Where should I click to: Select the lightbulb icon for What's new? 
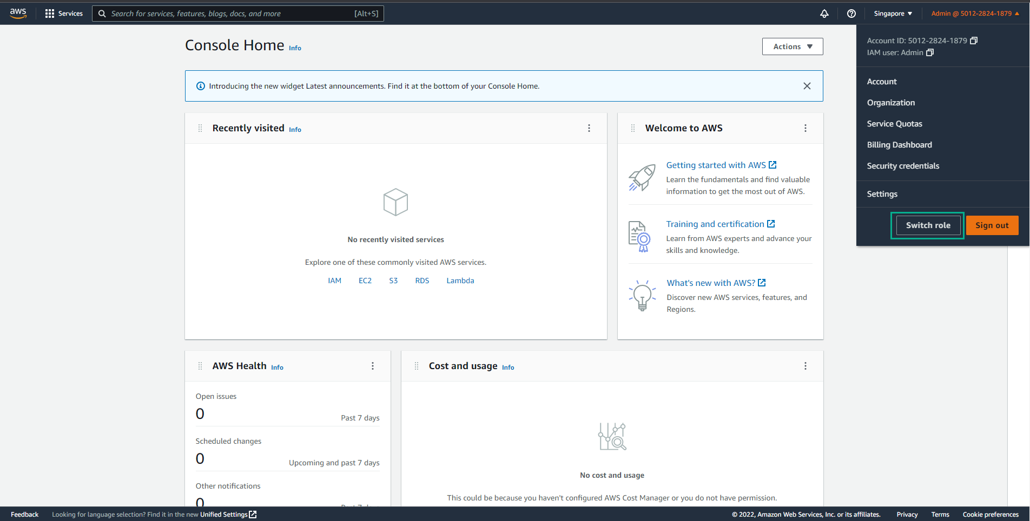click(x=642, y=296)
